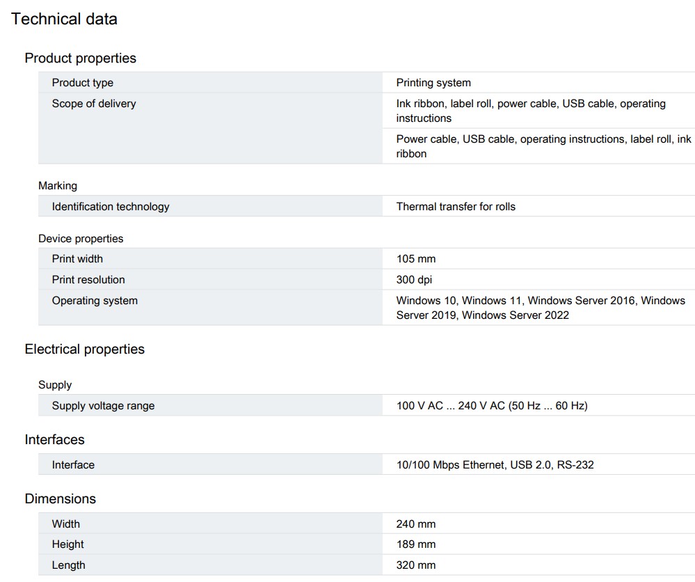Click the Technical data heading
Viewport: 695px width, 582px height.
point(64,19)
